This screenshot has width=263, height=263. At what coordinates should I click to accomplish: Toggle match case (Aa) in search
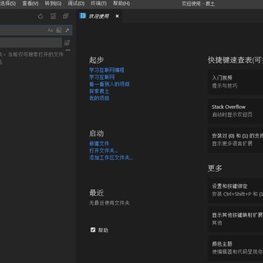point(50,30)
